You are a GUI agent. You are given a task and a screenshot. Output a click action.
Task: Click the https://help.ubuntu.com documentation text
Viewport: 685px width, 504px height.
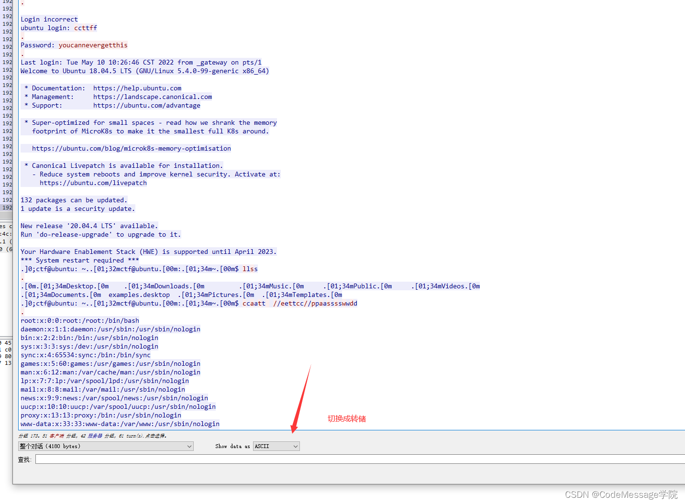click(x=137, y=88)
